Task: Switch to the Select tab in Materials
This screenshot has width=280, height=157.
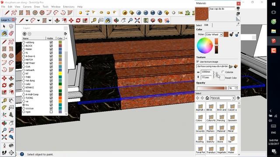Action: pos(199,25)
